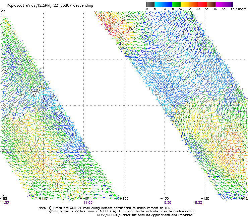Click the latitude label '15'
248x217 pixels.
pyautogui.click(x=3, y=58)
